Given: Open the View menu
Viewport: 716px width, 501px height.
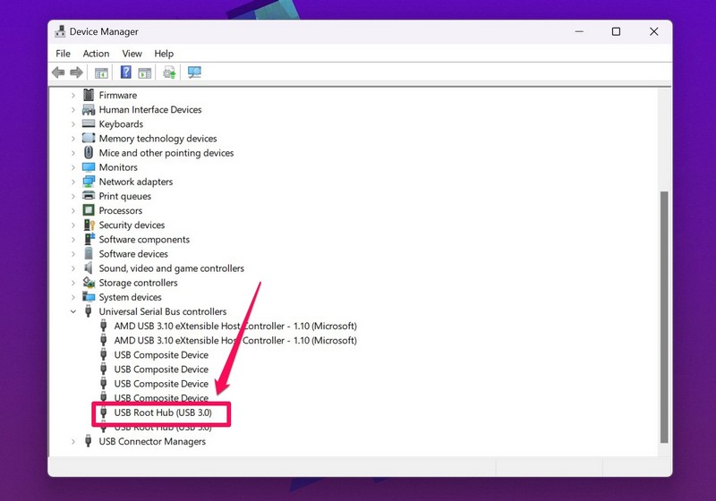Looking at the screenshot, I should (132, 54).
